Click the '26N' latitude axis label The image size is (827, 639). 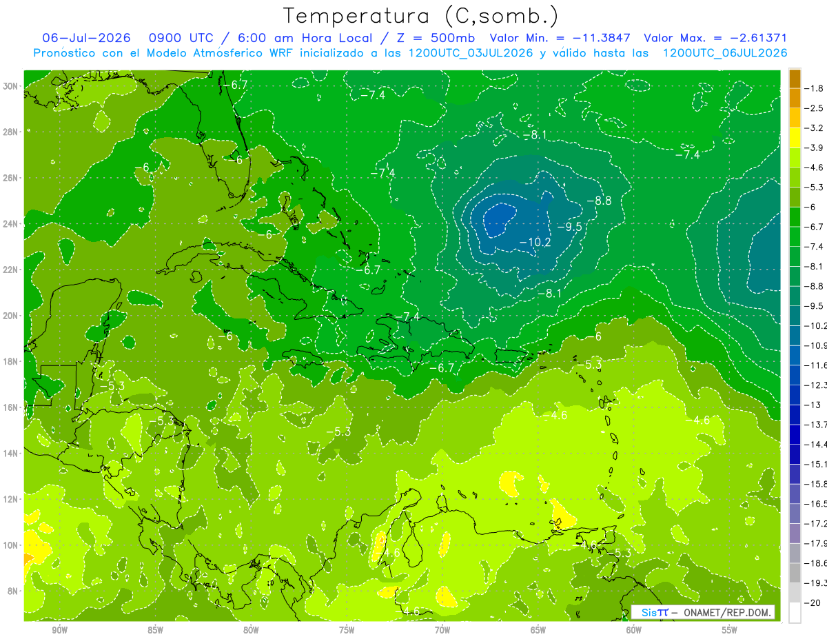[12, 178]
